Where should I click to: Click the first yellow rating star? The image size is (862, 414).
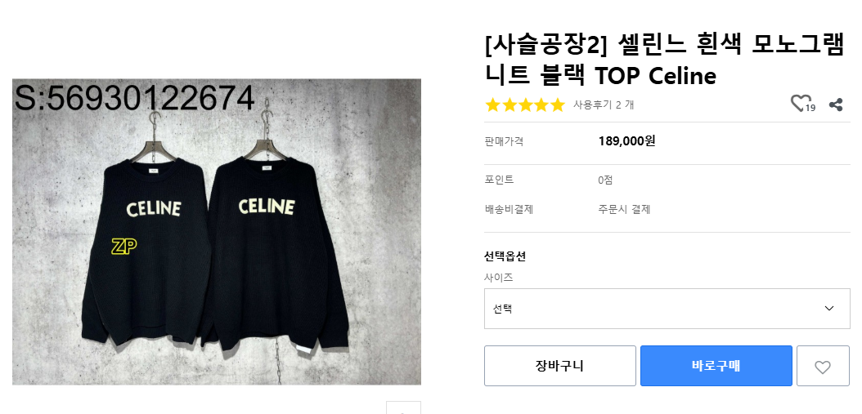(493, 105)
